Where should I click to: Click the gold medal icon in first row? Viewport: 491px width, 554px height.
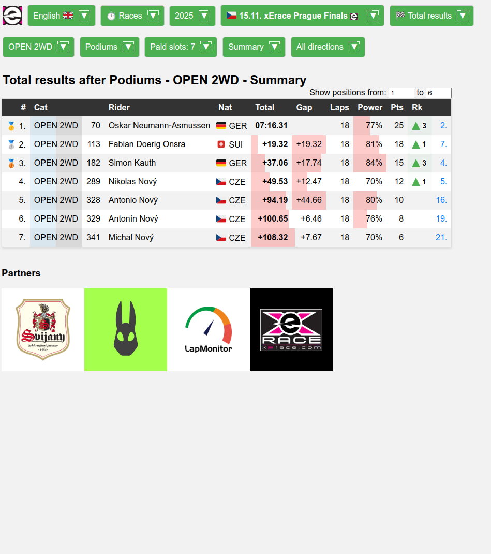[11, 126]
